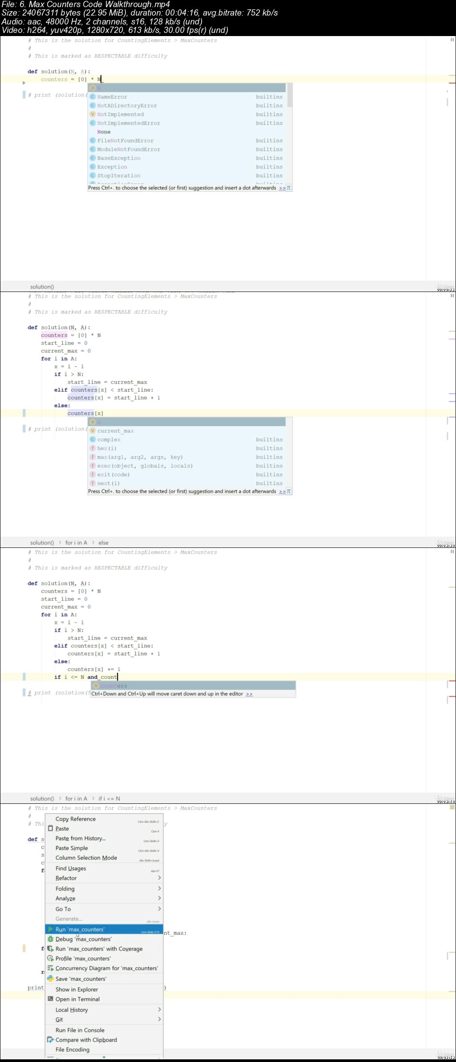
Task: Click the class icon beside NotImplementedError
Action: pos(93,123)
